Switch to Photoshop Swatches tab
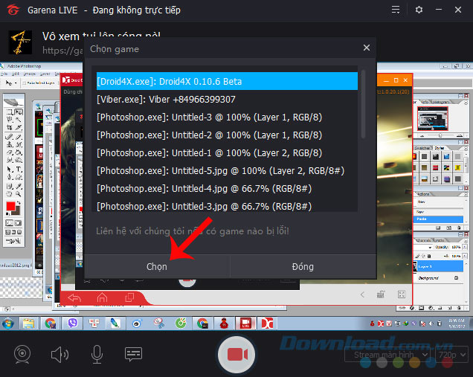Screen dimensions: 473x377 click(x=422, y=148)
